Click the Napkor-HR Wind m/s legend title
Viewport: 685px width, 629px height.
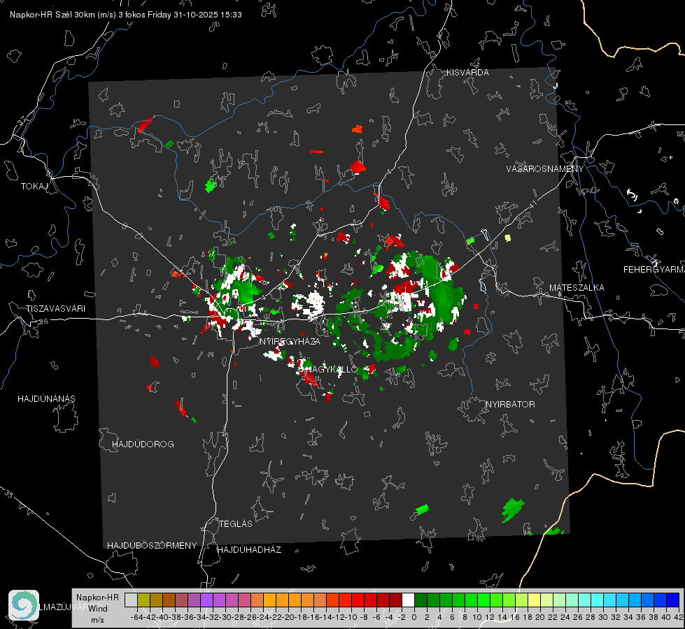pyautogui.click(x=97, y=609)
